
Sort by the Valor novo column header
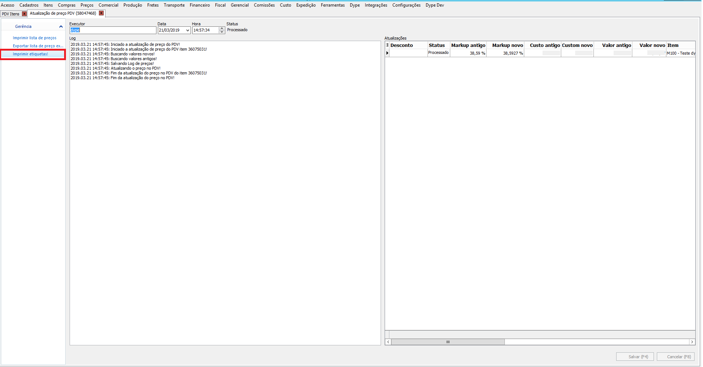649,45
